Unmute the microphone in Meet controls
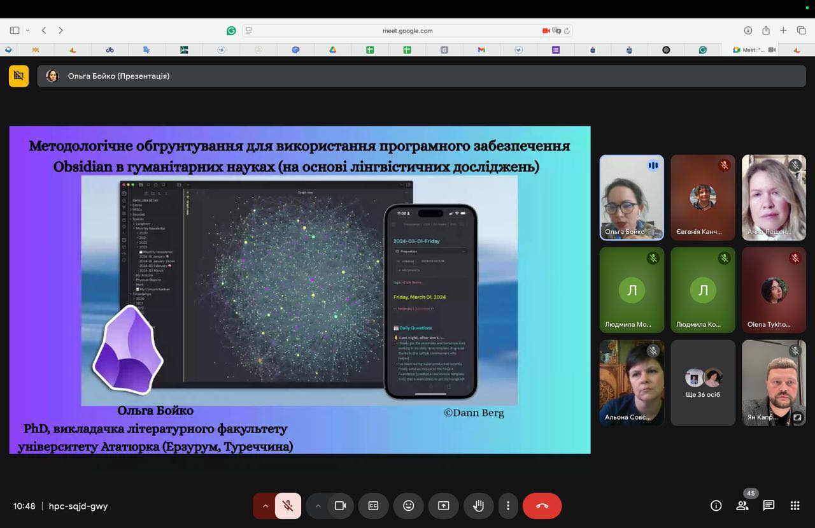 [288, 506]
